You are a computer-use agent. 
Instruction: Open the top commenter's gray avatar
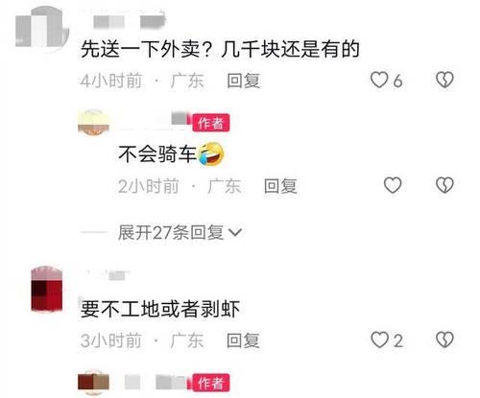[x=41, y=29]
